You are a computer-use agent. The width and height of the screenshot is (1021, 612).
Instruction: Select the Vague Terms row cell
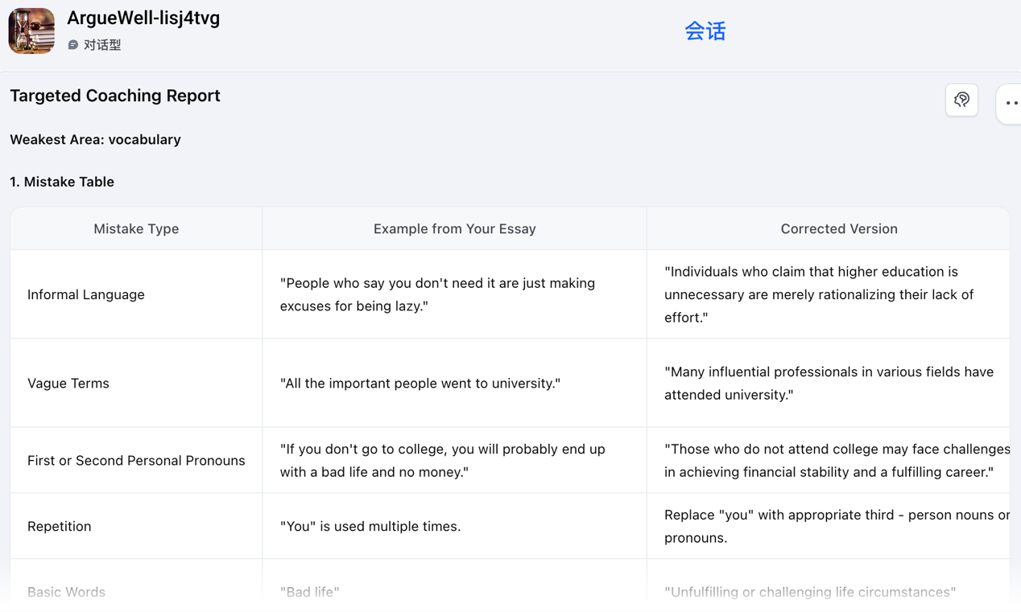[68, 383]
